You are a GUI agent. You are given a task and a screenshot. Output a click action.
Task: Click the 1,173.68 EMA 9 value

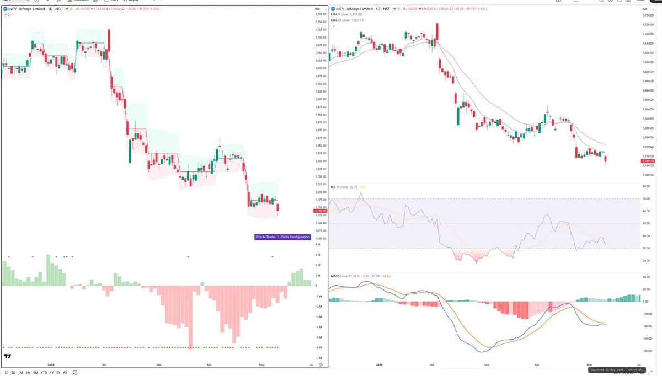tap(356, 15)
